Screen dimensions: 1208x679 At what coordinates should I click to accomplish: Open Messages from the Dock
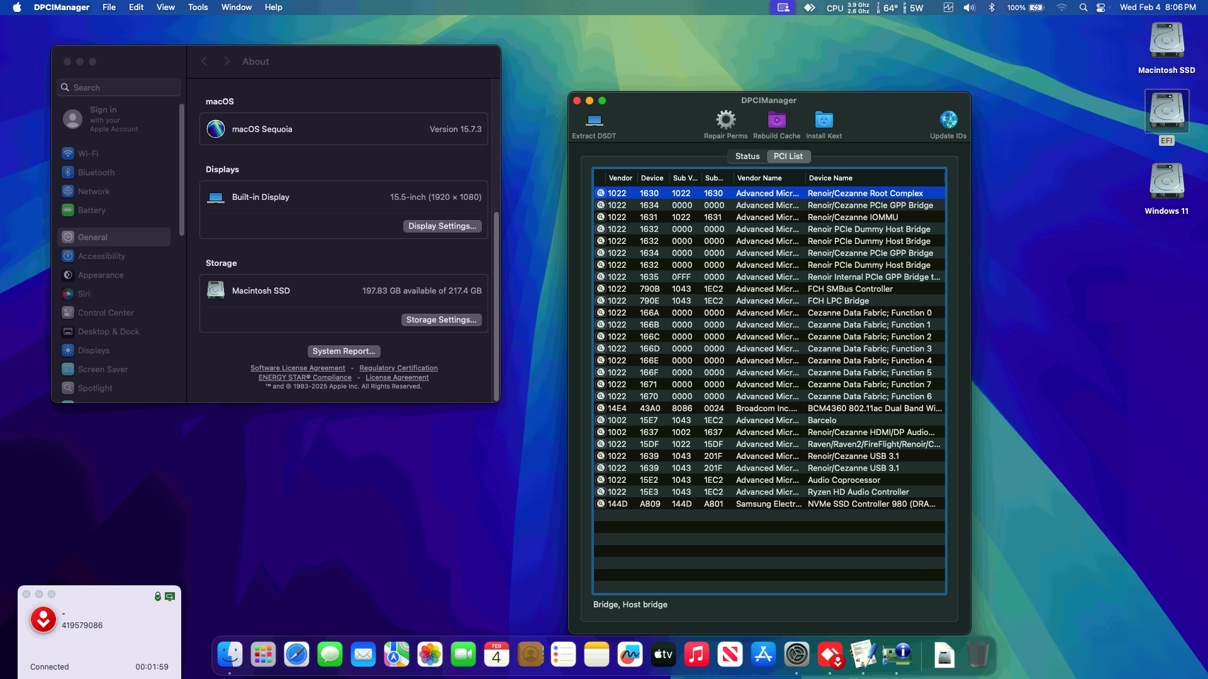pyautogui.click(x=330, y=654)
